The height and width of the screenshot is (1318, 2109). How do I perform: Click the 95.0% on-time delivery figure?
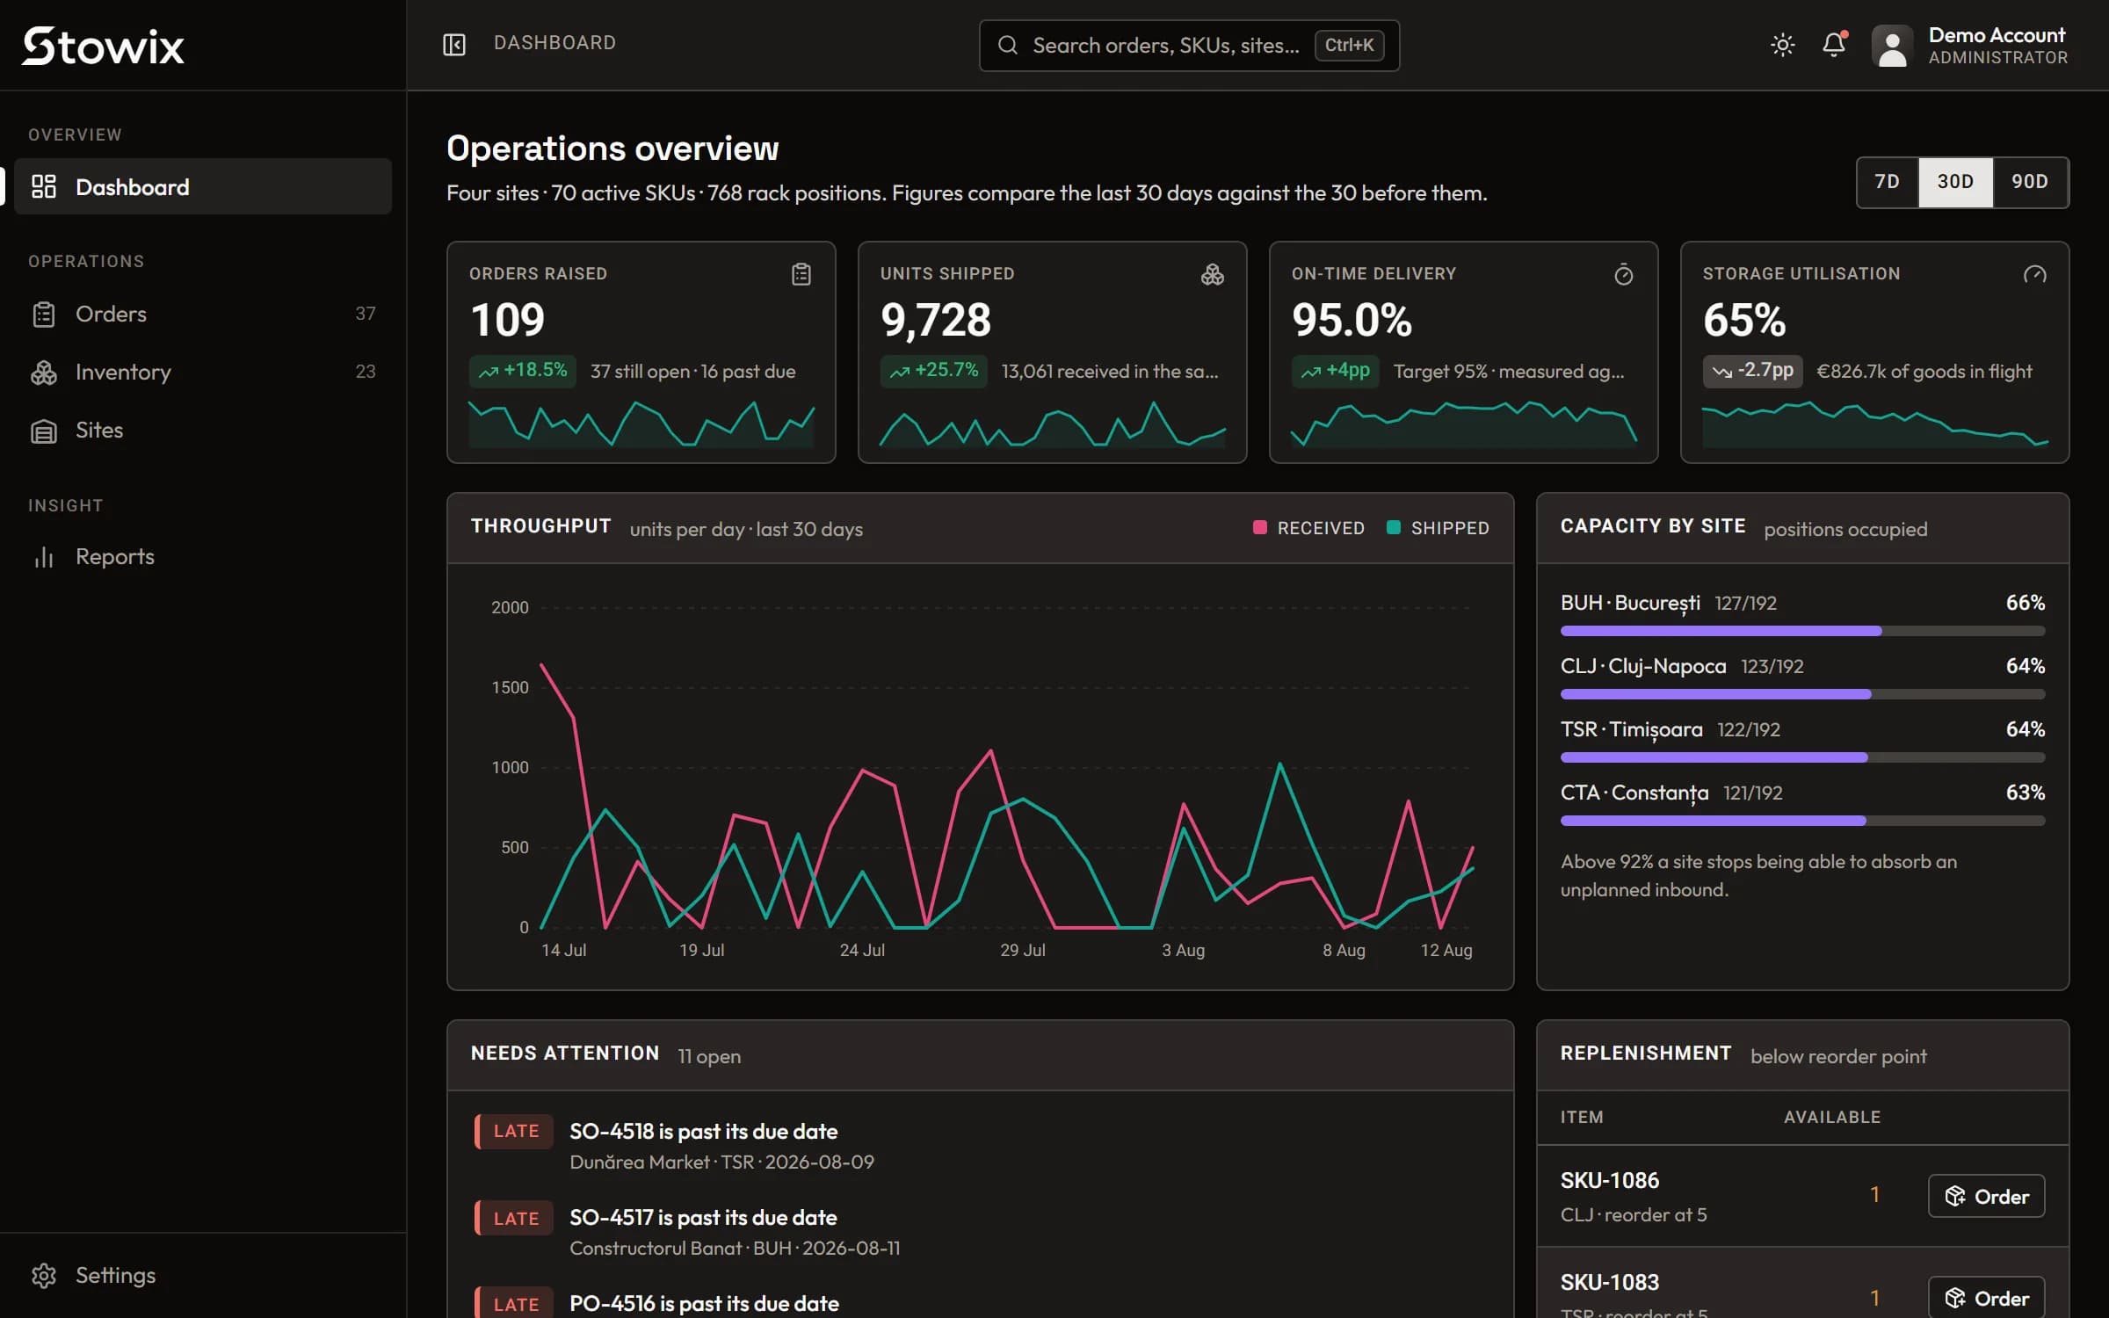click(1352, 319)
